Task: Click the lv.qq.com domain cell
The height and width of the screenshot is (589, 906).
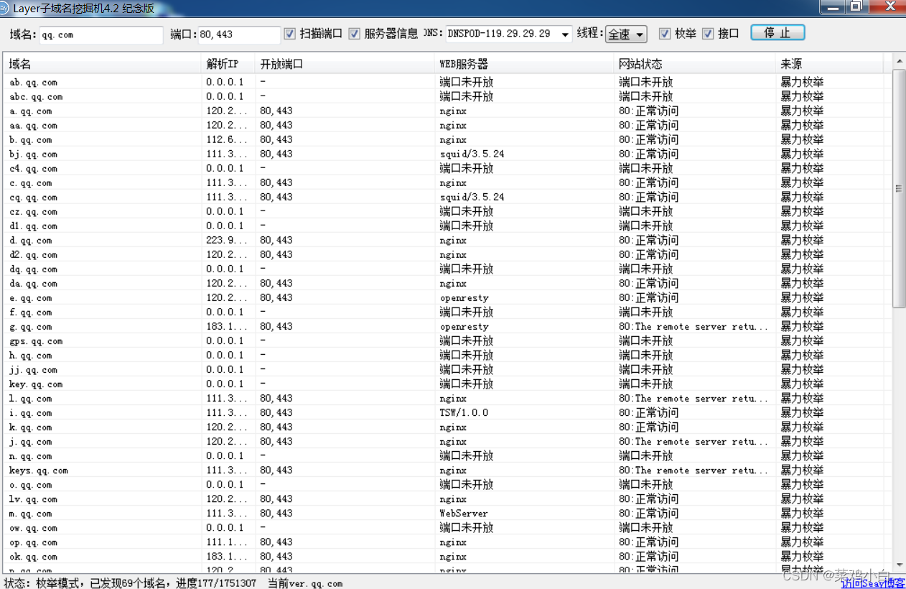Action: click(33, 499)
